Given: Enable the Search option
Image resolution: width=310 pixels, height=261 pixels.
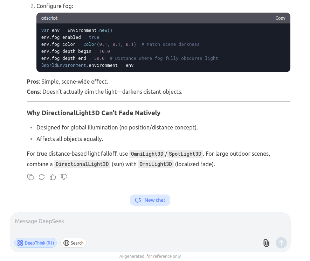Looking at the screenshot, I should [73, 243].
